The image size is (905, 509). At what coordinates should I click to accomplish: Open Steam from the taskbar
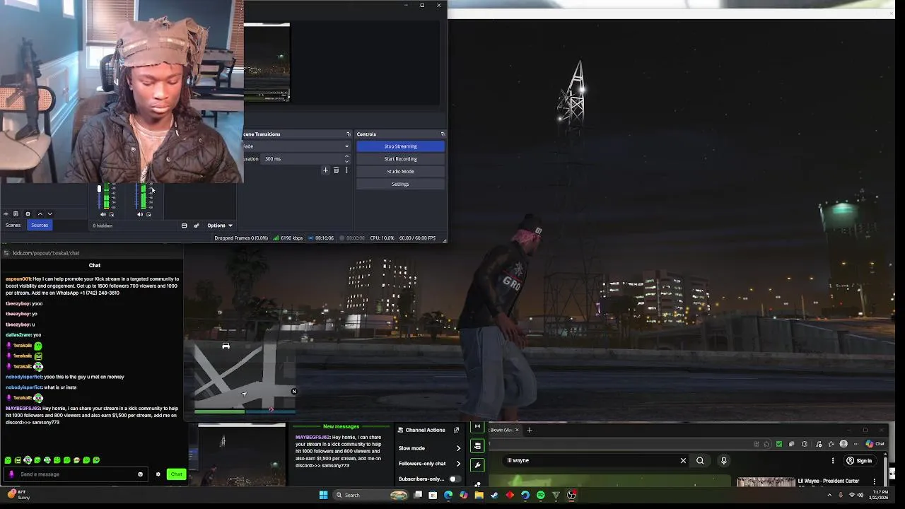point(494,496)
